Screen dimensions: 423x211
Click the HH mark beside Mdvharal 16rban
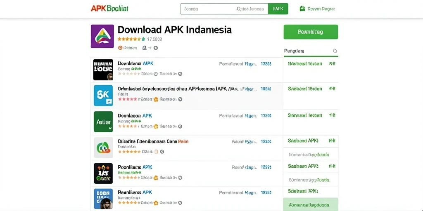tap(332, 64)
